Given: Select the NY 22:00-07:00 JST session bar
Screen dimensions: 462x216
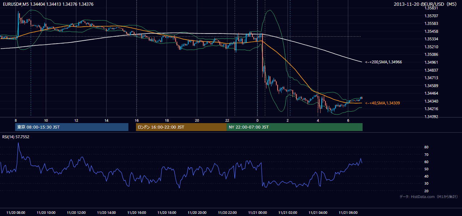Looking at the screenshot, I should coord(295,127).
